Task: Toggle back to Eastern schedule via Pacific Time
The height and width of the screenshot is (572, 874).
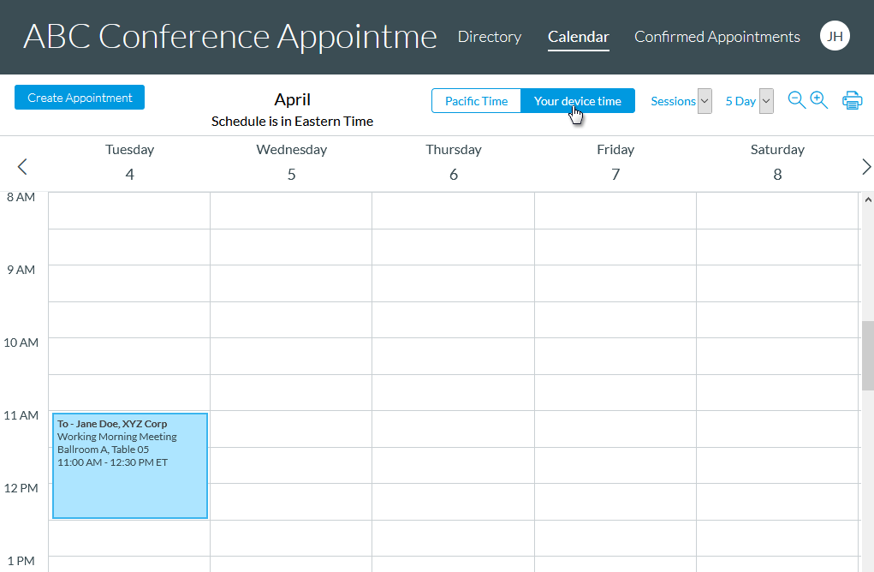Action: click(x=476, y=100)
